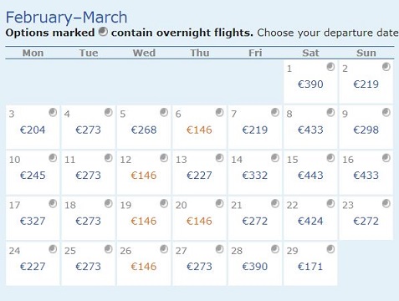The height and width of the screenshot is (301, 399).
Task: Click overnight icon on date 24
Action: click(x=53, y=249)
